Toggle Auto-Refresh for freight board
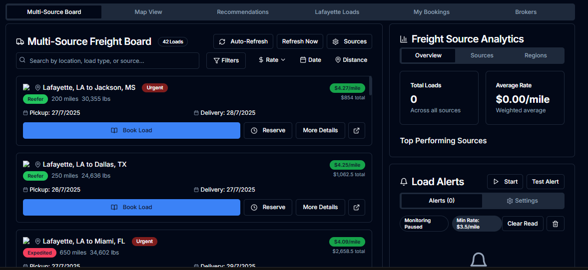The height and width of the screenshot is (270, 588). click(x=243, y=41)
